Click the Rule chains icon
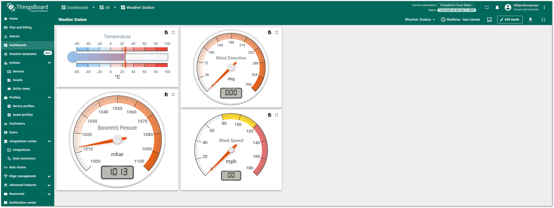 pyautogui.click(x=5, y=167)
